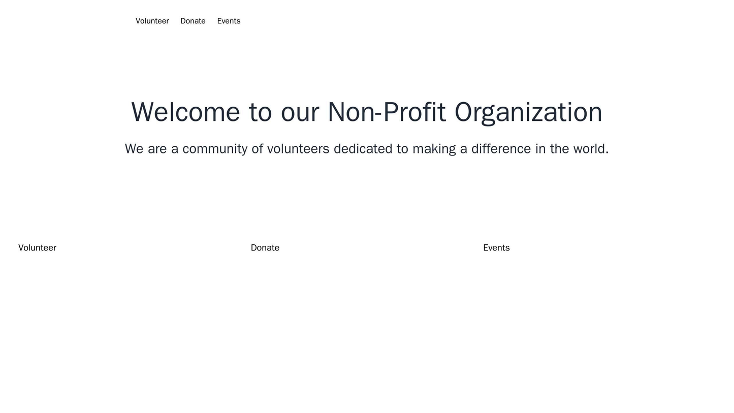Navigate to Donate from the top menu

point(193,21)
